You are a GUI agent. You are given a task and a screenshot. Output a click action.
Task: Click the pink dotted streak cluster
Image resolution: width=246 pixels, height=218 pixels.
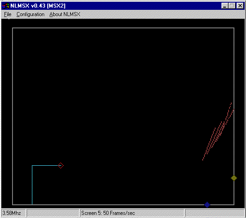pyautogui.click(x=218, y=131)
